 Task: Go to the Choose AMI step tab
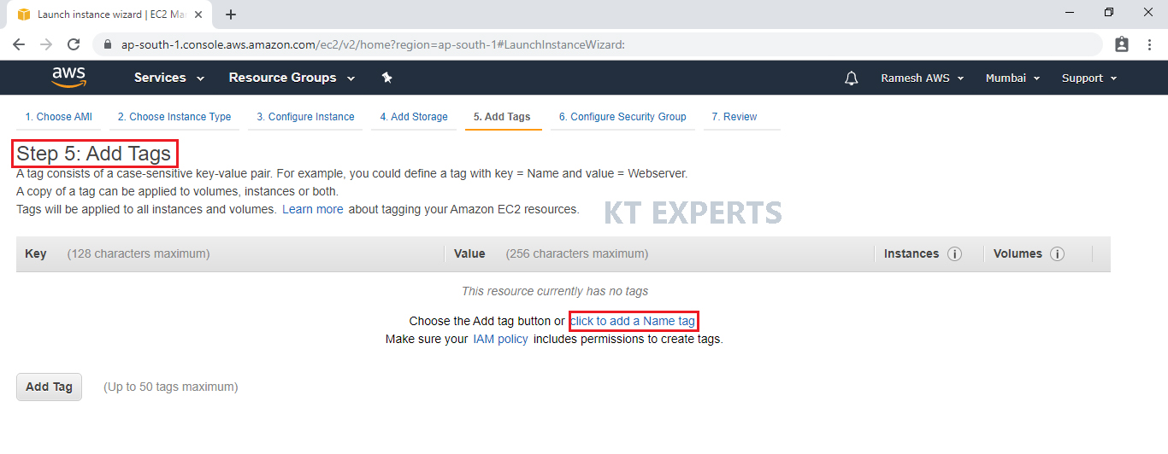pos(58,117)
